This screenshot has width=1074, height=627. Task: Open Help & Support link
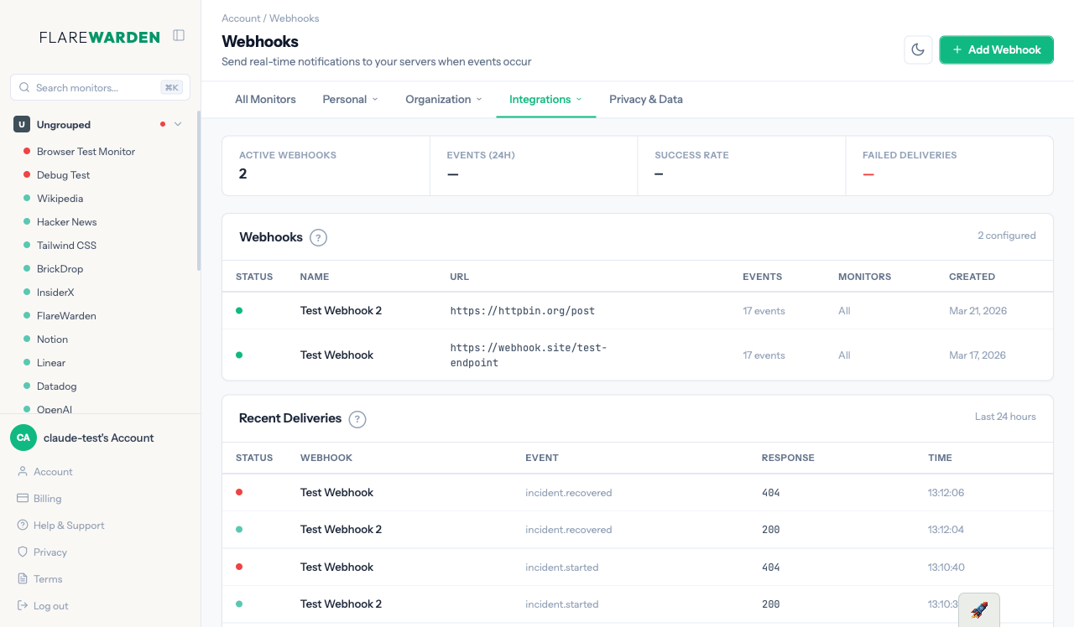tap(69, 526)
